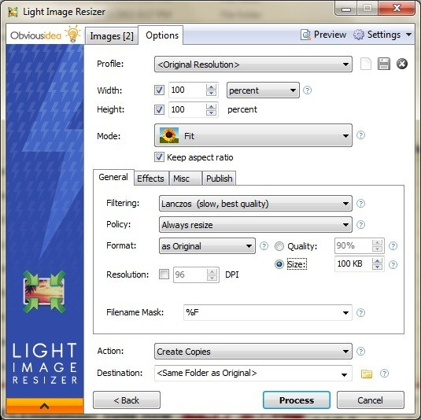Open the percent unit dropdown
Image resolution: width=421 pixels, height=420 pixels.
[263, 90]
